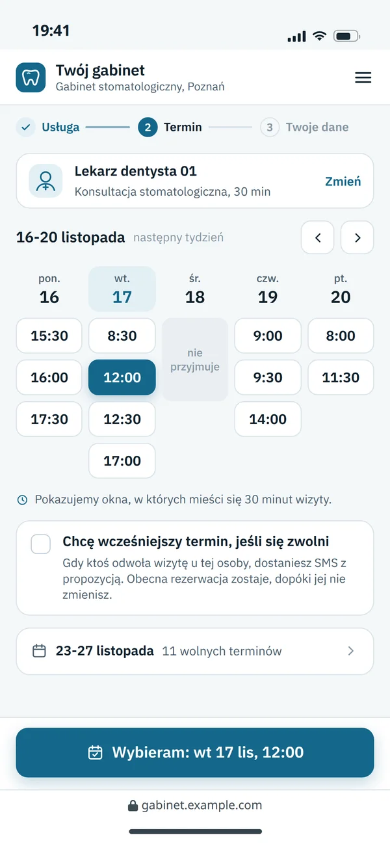Screen dimensions: 390x846
Task: Click calendar icon beside 23-27 listopada
Action: pos(39,651)
